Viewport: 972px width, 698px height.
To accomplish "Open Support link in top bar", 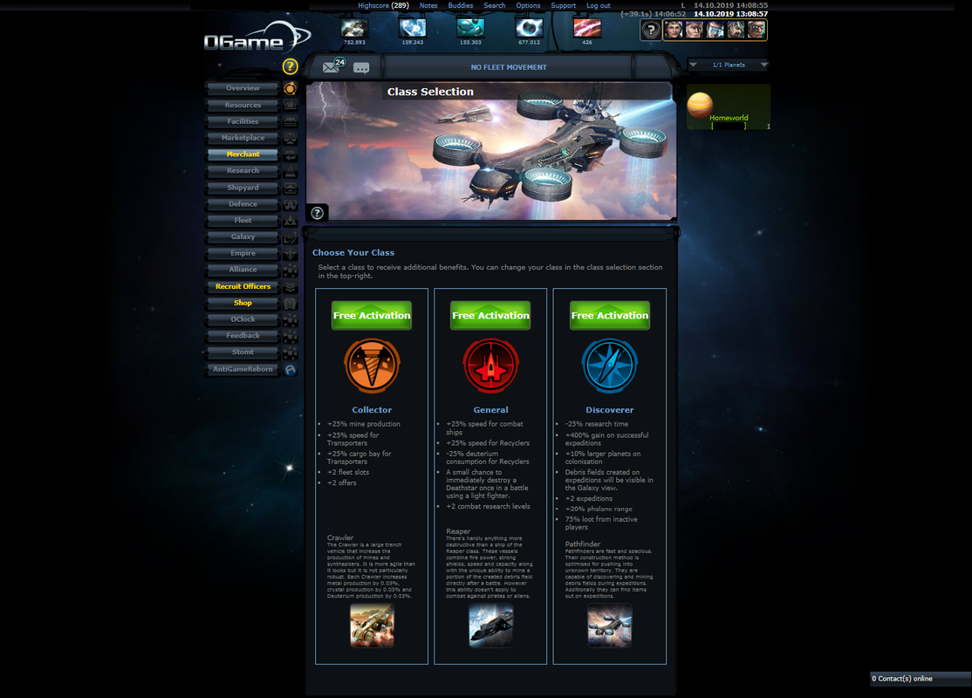I will click(564, 5).
